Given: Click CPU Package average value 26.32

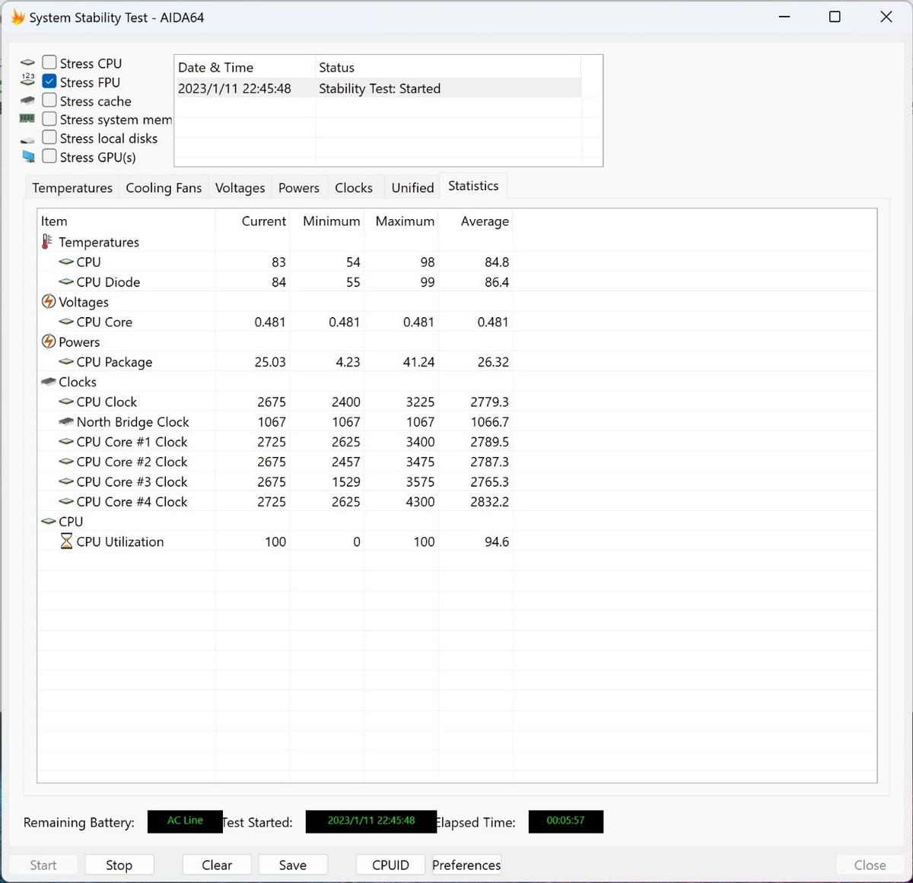Looking at the screenshot, I should [493, 362].
